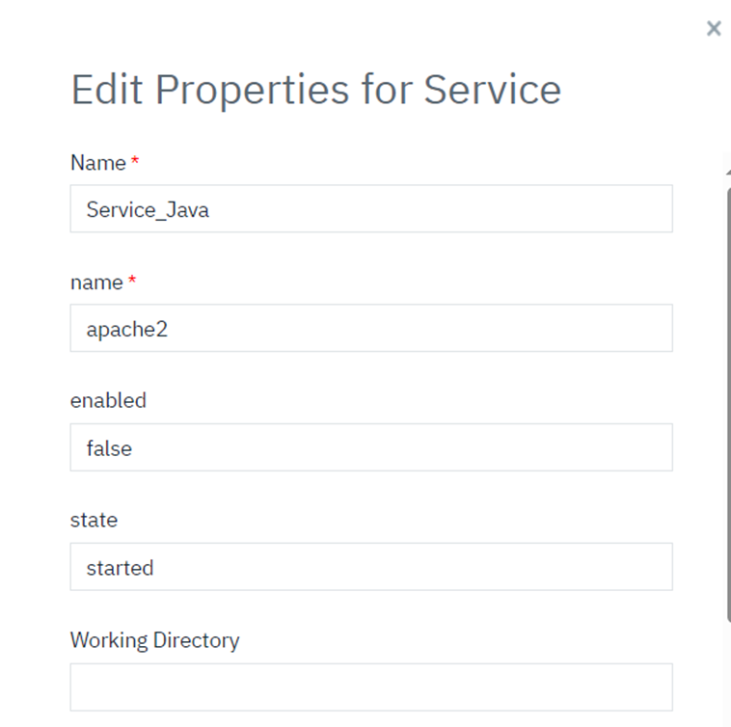Click the empty Working Directory field
The height and width of the screenshot is (727, 731).
tap(371, 687)
